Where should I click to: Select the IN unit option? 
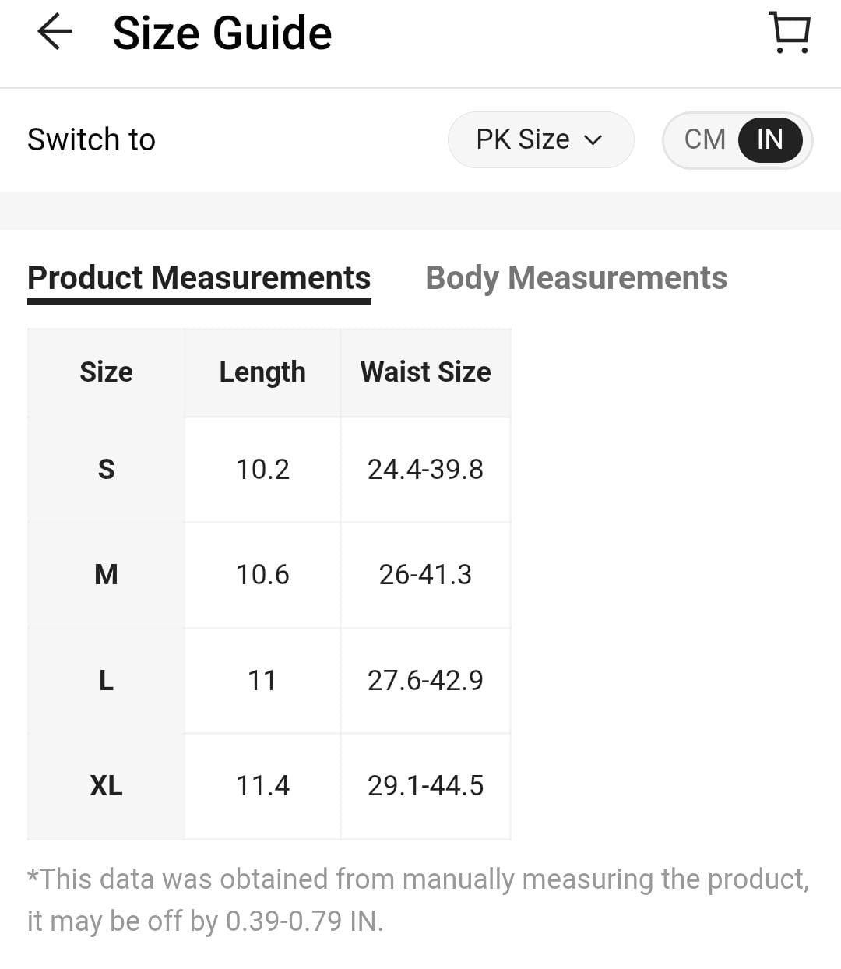[x=770, y=139]
